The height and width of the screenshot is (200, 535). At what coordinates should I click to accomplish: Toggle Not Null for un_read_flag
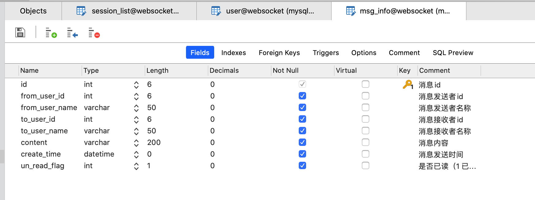click(x=302, y=165)
